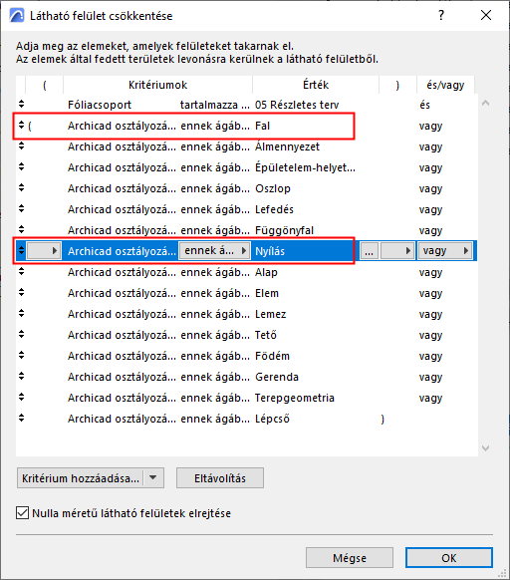Select the value '05 Részletes terv'

(x=297, y=105)
